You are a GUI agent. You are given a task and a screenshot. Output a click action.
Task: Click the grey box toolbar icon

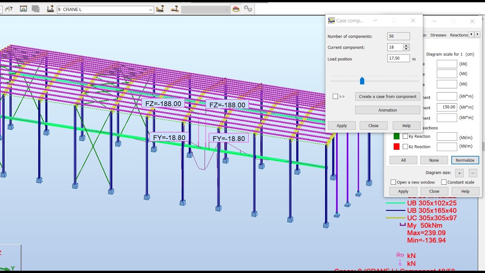pos(36,9)
